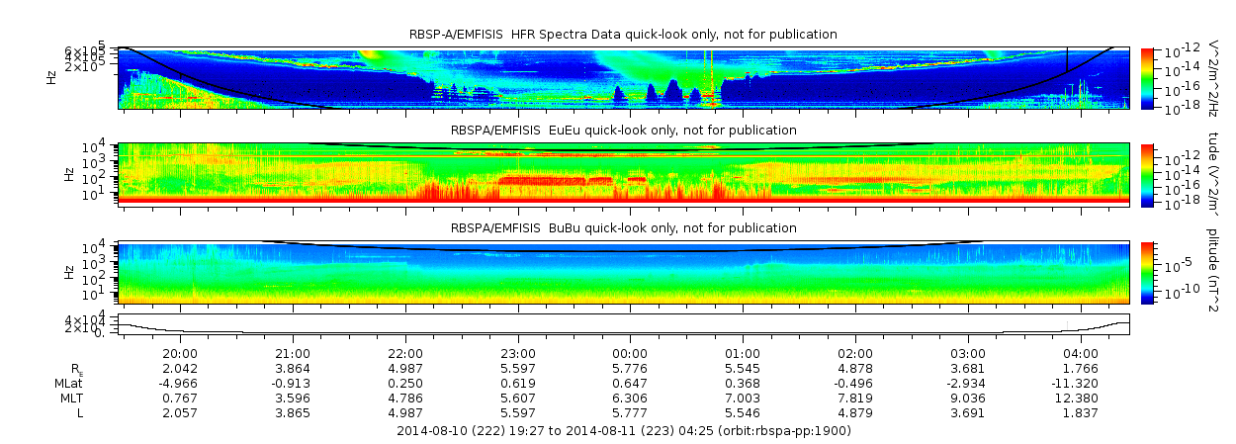Image resolution: width=1236 pixels, height=444 pixels.
Task: Click the 22:00 time axis label
Action: click(x=405, y=354)
